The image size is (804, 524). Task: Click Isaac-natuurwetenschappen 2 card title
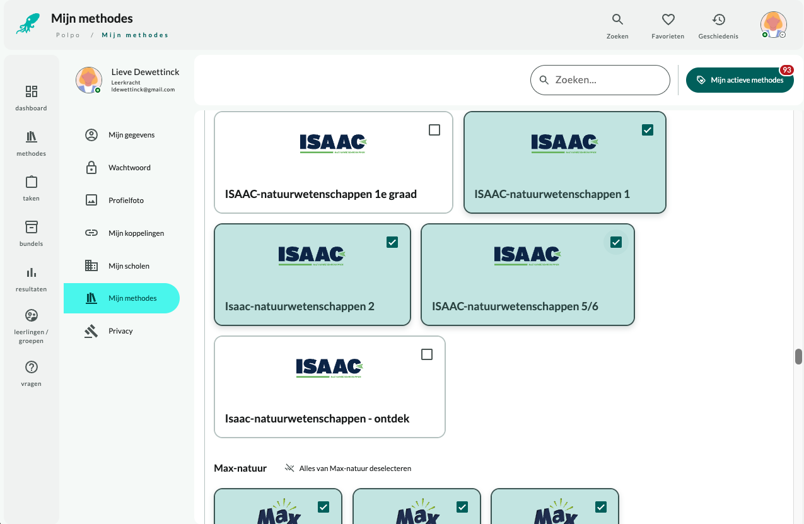pyautogui.click(x=300, y=306)
